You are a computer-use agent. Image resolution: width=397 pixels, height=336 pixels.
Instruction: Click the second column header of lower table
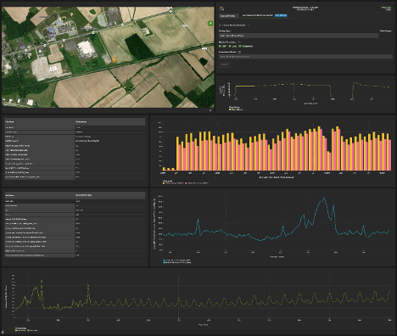pos(110,195)
